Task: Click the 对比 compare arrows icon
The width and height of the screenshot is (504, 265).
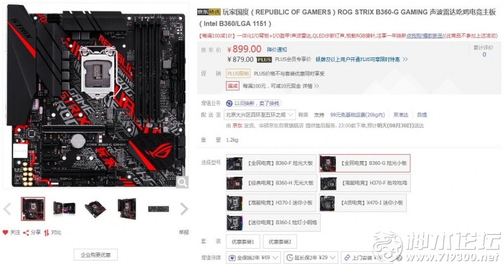Action: (47, 232)
